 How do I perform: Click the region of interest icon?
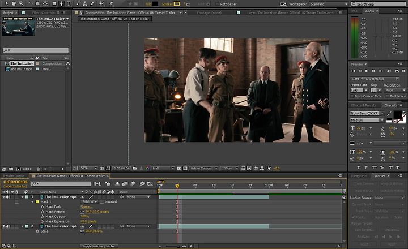(178, 168)
